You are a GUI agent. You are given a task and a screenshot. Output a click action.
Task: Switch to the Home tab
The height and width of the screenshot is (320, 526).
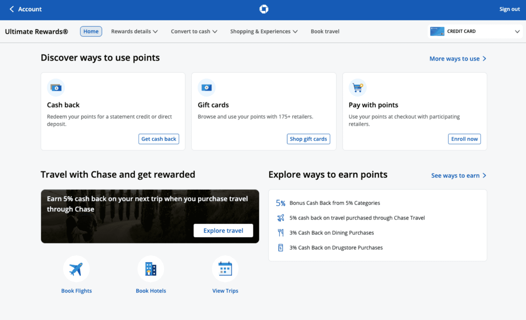point(91,31)
